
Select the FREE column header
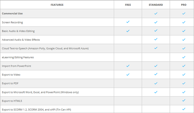click(x=128, y=5)
